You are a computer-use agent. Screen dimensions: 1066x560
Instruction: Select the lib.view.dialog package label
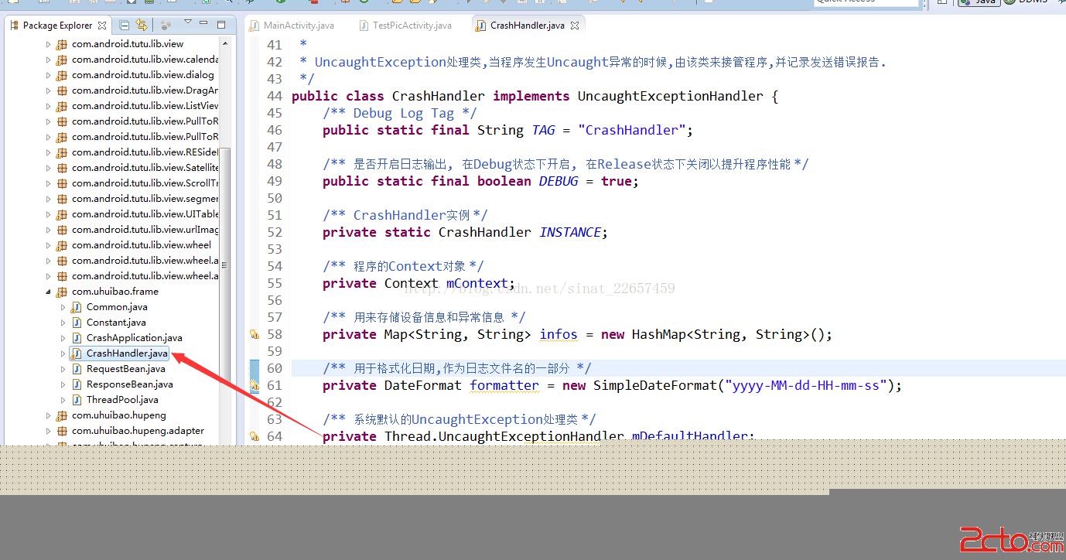pos(142,75)
